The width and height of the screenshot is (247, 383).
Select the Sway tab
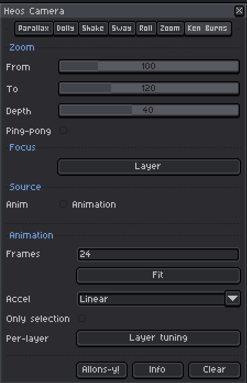[122, 29]
